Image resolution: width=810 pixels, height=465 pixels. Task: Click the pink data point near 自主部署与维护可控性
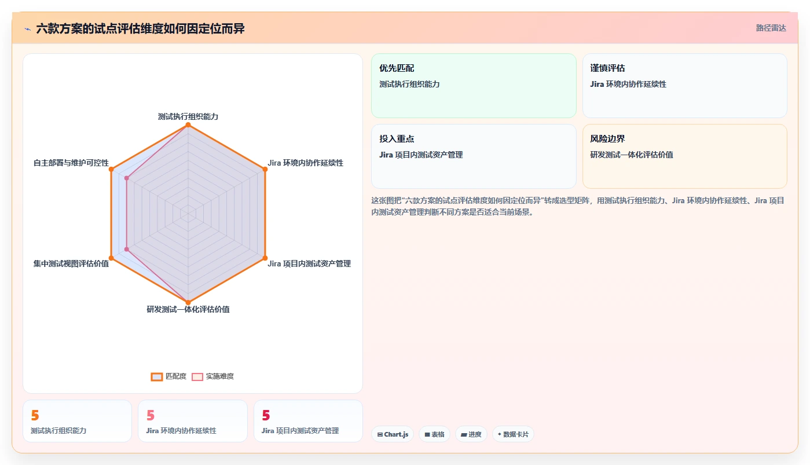127,179
